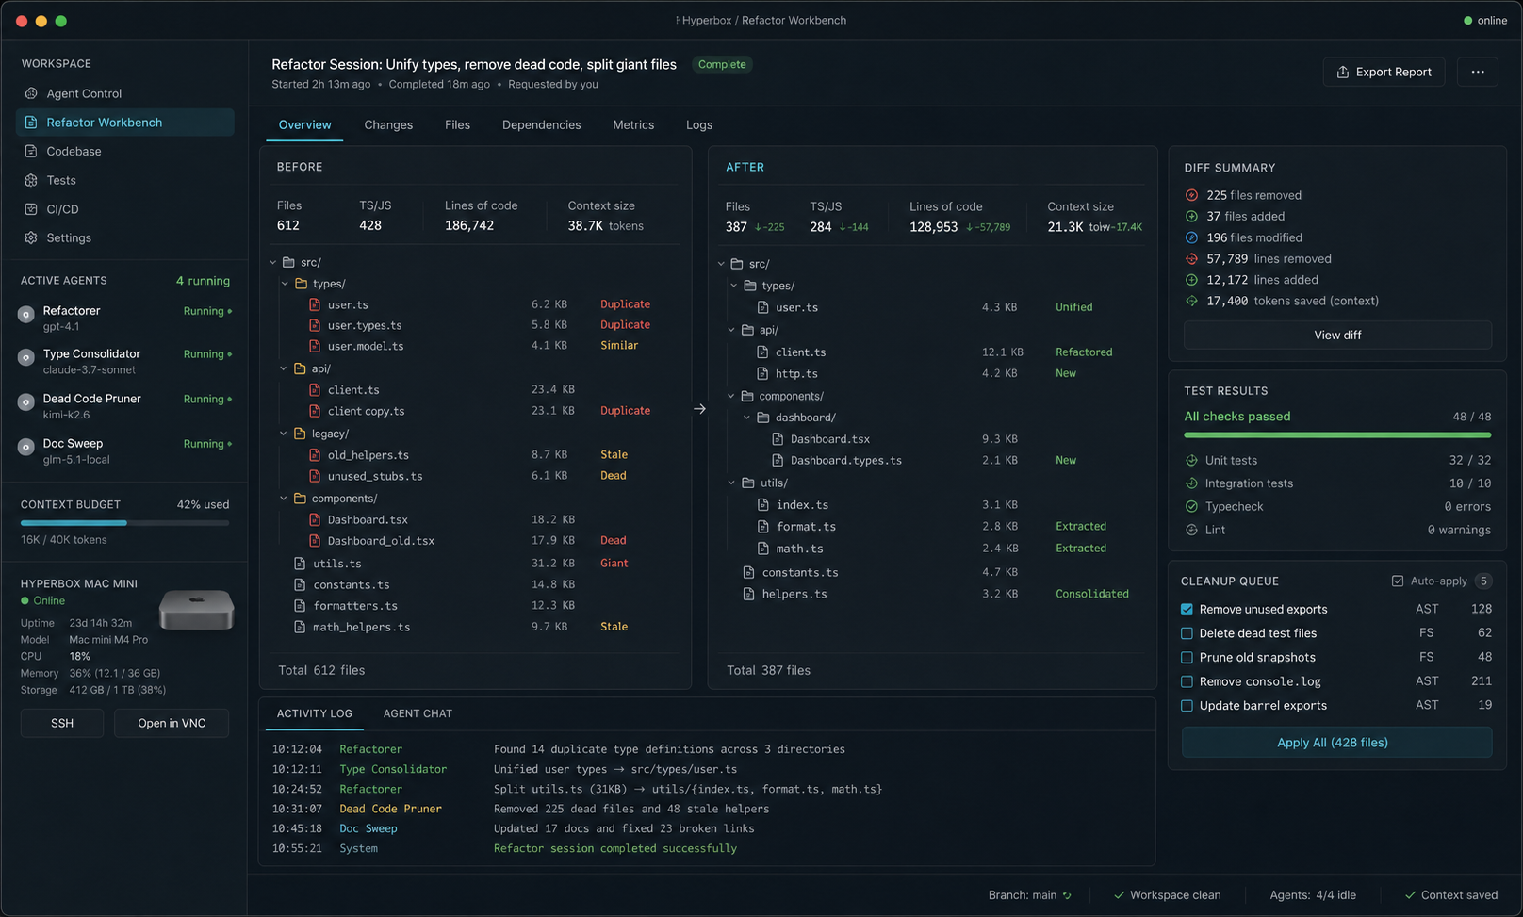Collapse the src/ folder in After tree
Screen dimensions: 1523x917
(721, 264)
